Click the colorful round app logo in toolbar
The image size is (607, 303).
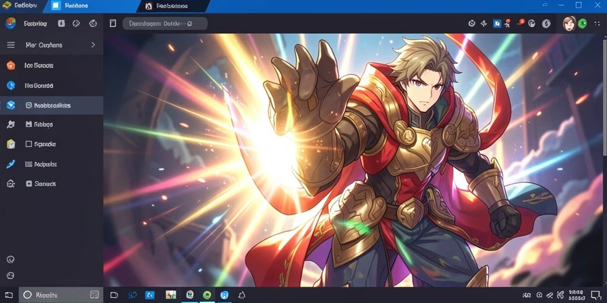tap(11, 23)
